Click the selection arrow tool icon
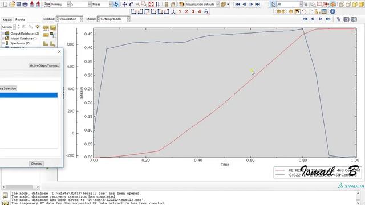The width and height of the screenshot is (365, 205). click(x=273, y=4)
